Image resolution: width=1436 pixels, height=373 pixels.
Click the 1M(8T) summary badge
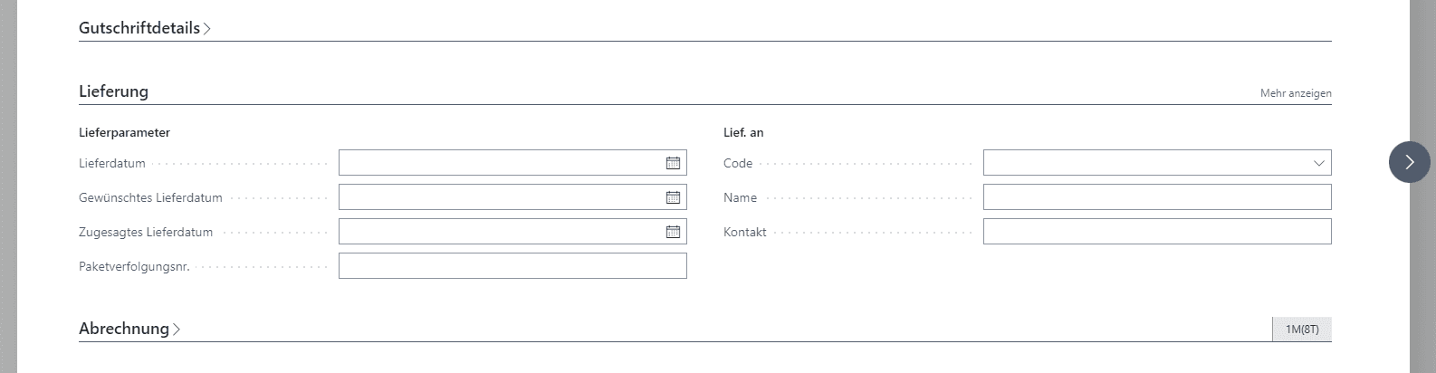(x=1302, y=330)
